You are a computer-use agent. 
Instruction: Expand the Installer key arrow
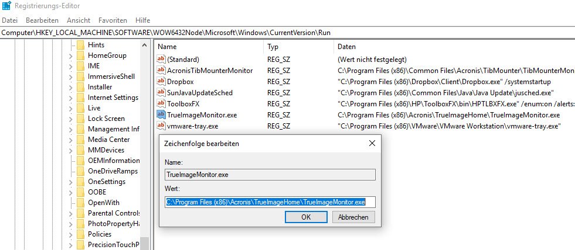tap(70, 87)
